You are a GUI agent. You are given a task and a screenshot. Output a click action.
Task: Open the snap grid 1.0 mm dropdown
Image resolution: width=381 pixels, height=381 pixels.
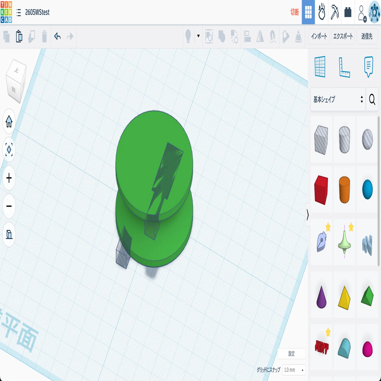point(294,370)
